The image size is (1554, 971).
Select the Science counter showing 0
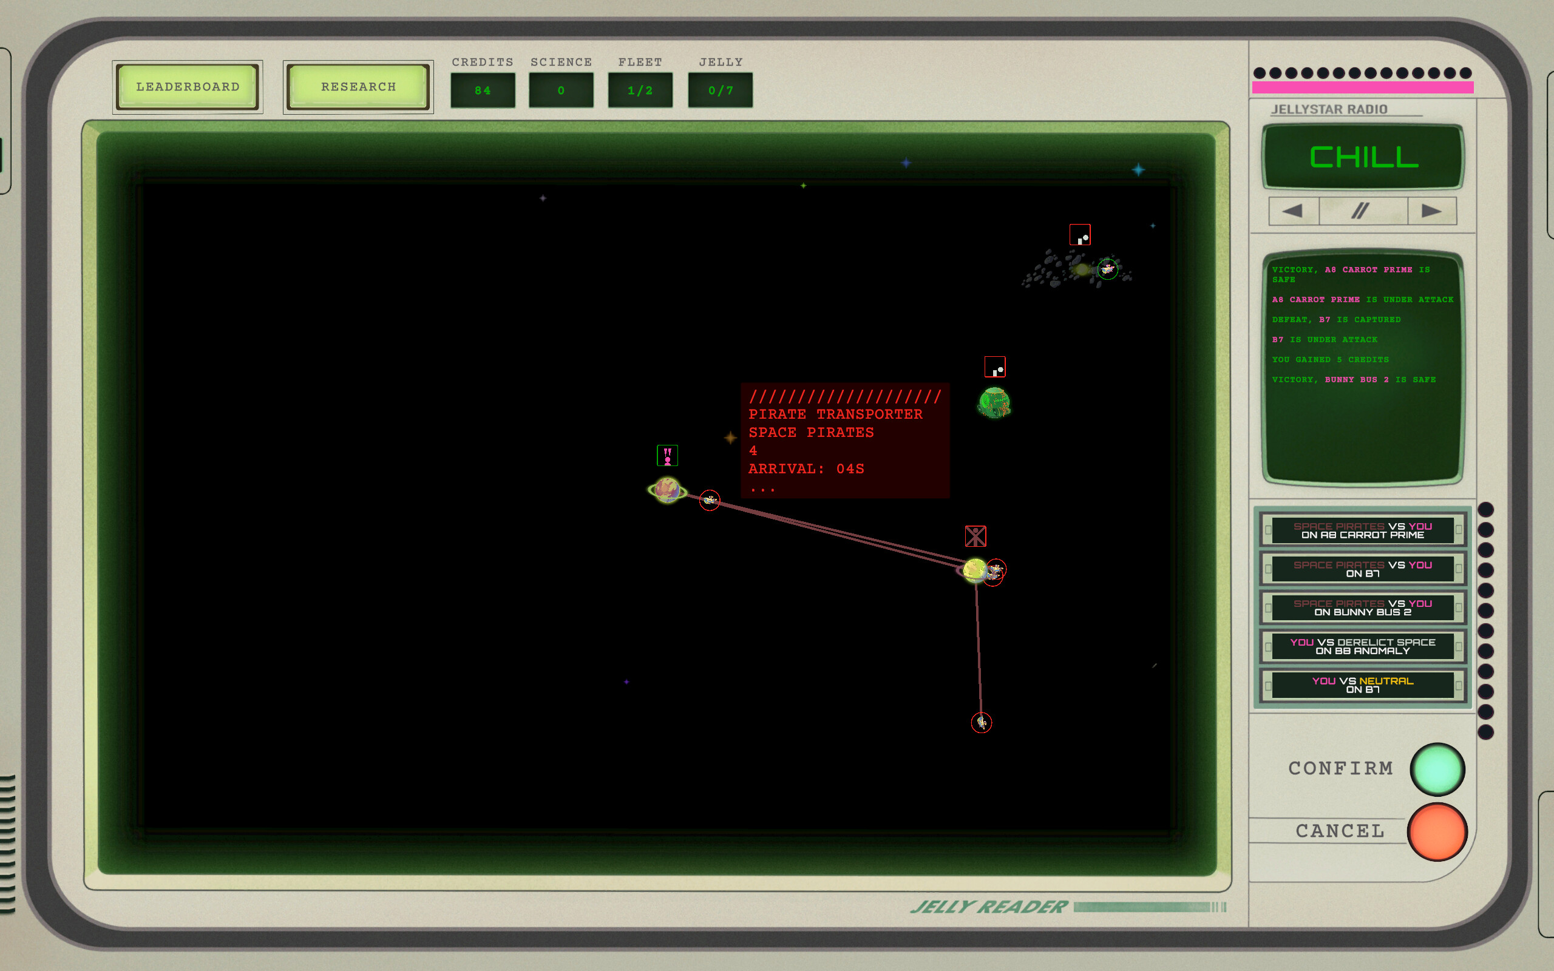coord(561,90)
